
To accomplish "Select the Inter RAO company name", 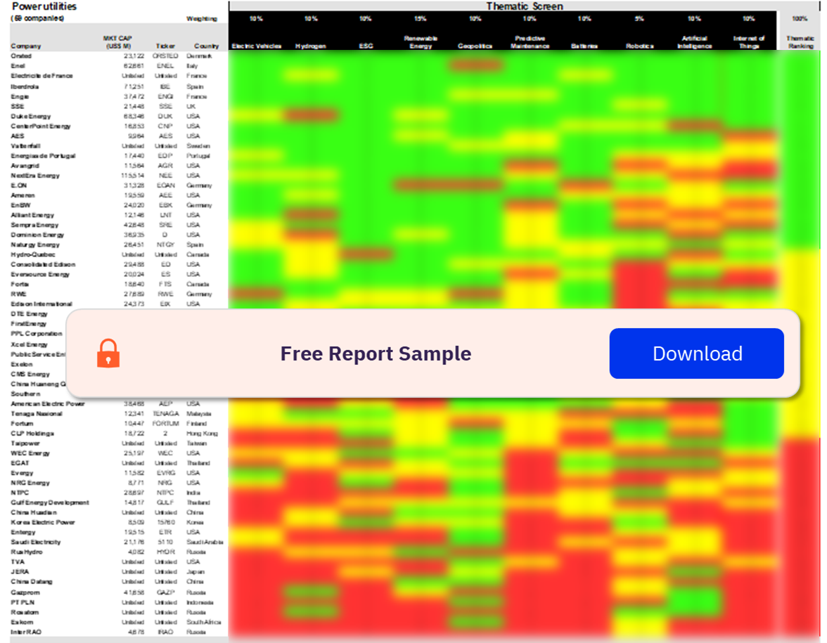I will [26, 632].
